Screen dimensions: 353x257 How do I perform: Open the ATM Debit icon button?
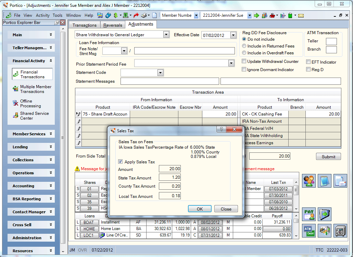308,231
